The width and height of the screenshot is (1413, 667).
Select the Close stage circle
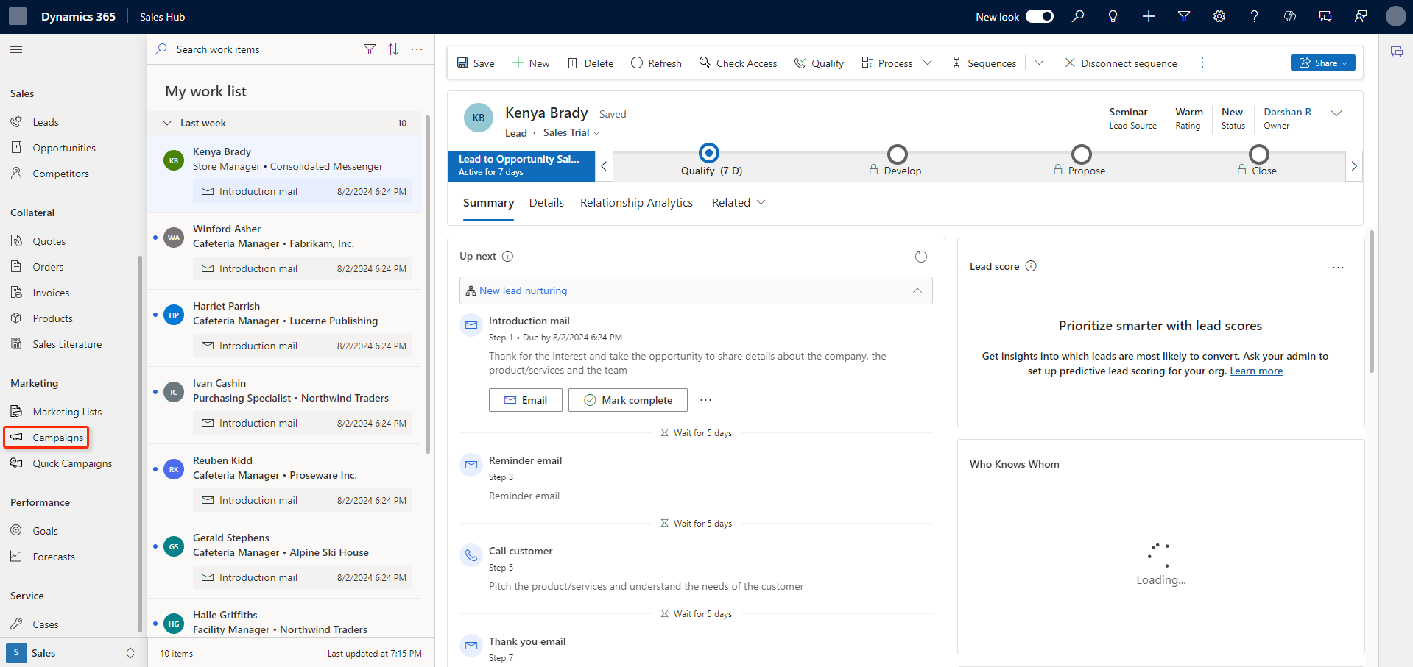click(1259, 154)
